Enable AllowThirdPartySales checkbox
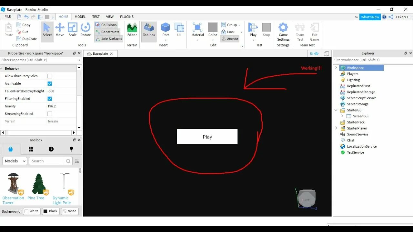The width and height of the screenshot is (413, 232). click(x=50, y=76)
